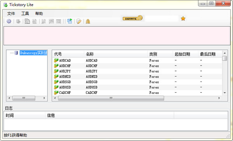Open the 帮助 menu
The image size is (233, 141).
pos(39,14)
